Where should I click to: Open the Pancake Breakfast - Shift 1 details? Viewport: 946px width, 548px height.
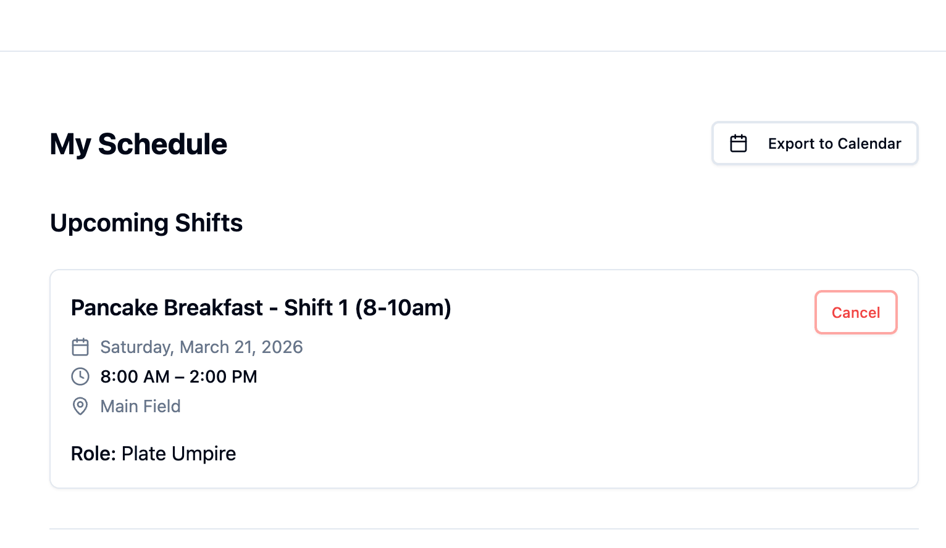tap(261, 307)
